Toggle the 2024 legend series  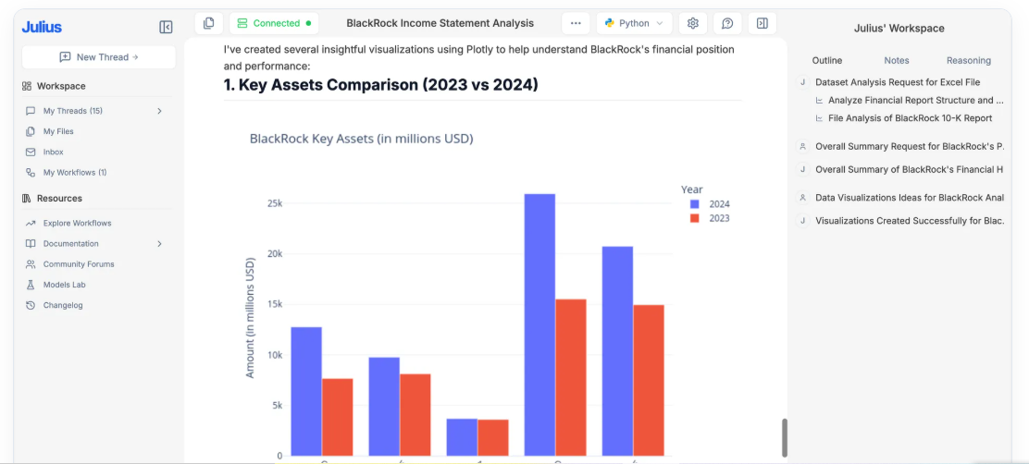[710, 204]
